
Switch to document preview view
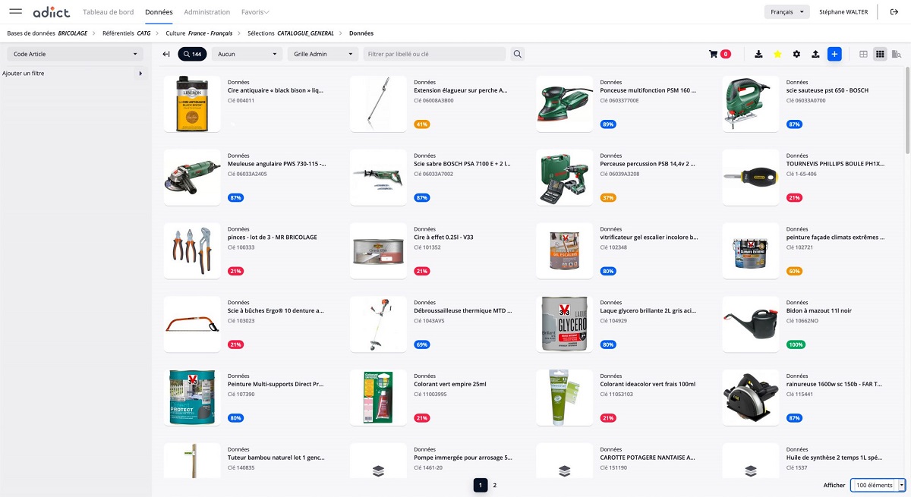coord(897,54)
